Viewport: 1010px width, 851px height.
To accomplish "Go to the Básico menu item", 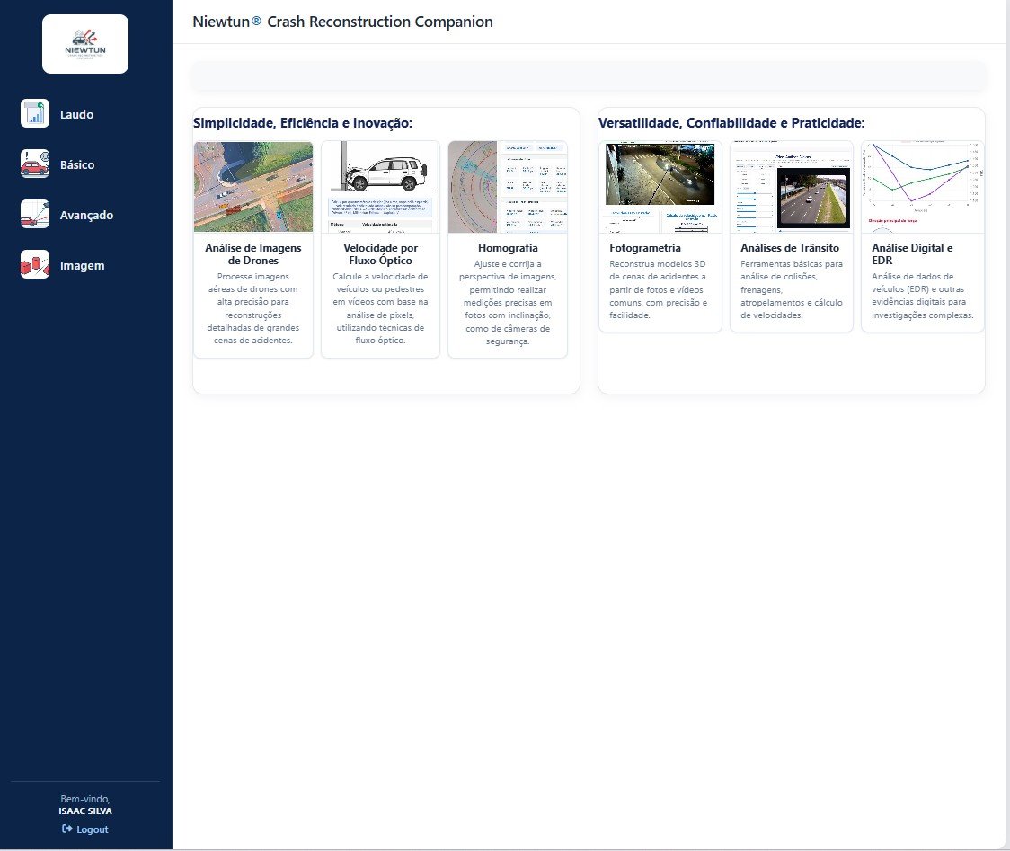I will tap(77, 165).
